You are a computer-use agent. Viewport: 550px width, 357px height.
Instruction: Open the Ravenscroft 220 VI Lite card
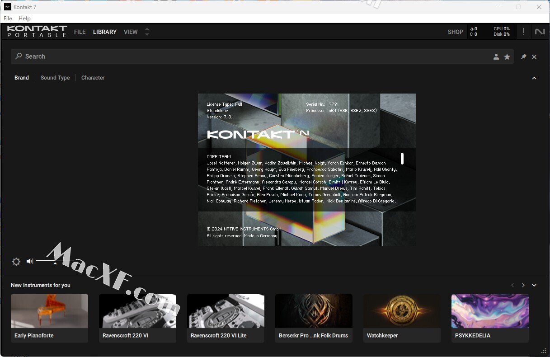[x=226, y=318]
